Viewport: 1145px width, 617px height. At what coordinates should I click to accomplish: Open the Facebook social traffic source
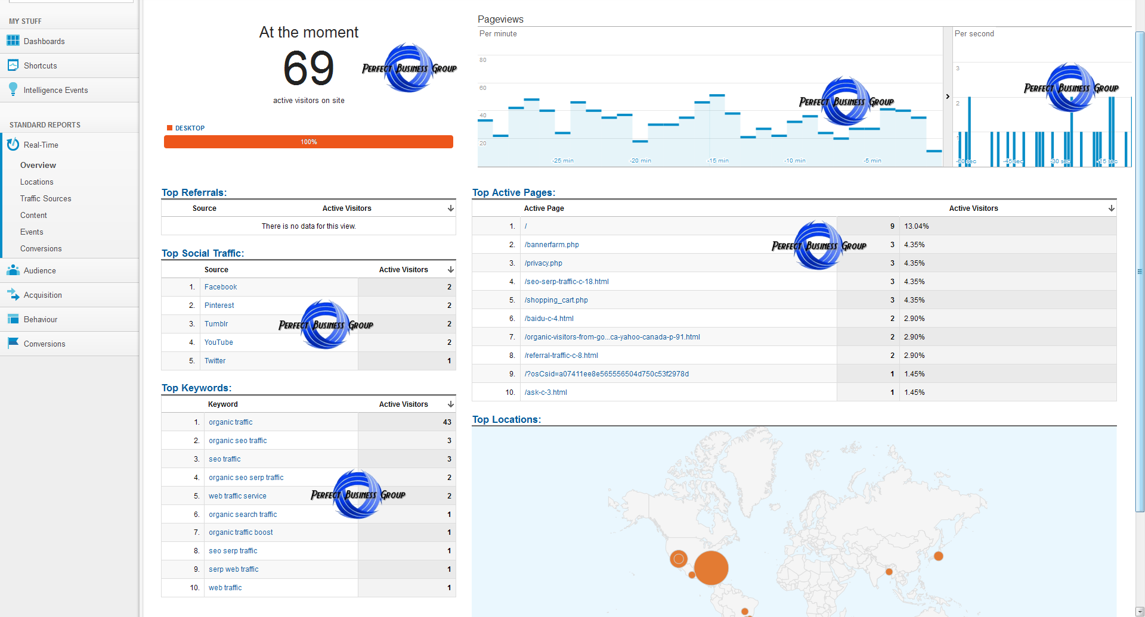pos(221,286)
